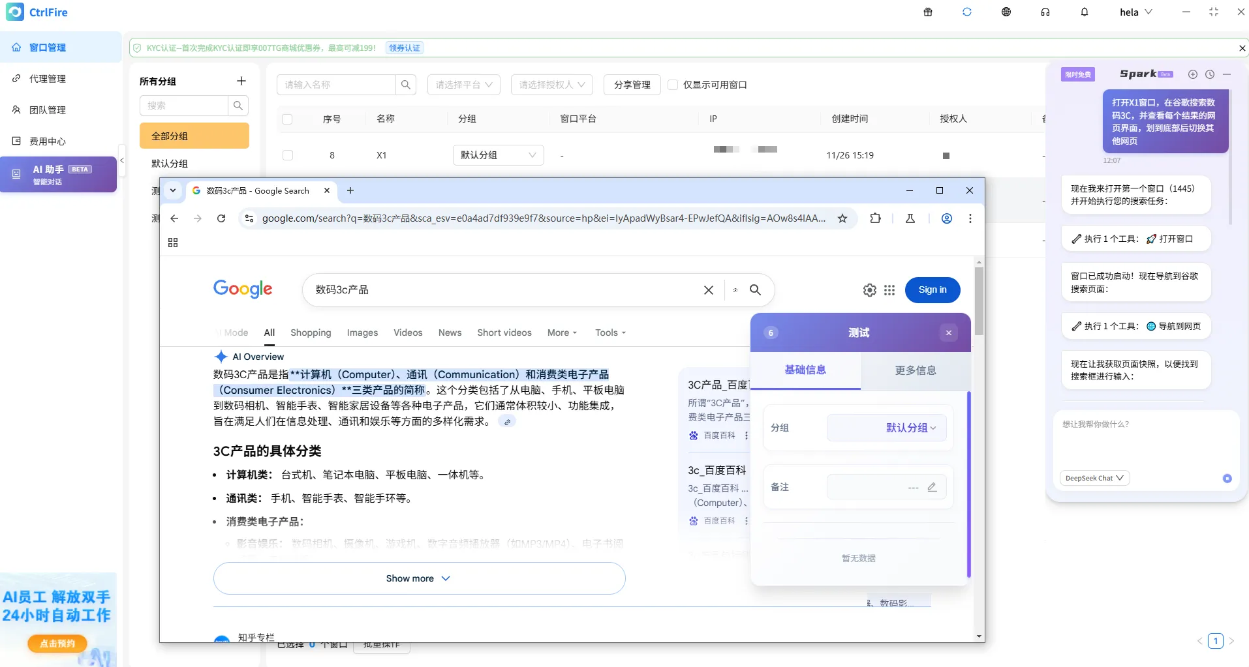Open the language globe icon
This screenshot has width=1249, height=667.
tap(1006, 12)
